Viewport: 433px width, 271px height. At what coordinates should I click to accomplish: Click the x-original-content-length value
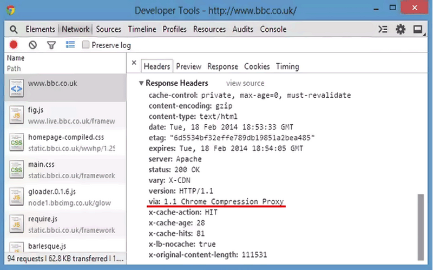[254, 255]
